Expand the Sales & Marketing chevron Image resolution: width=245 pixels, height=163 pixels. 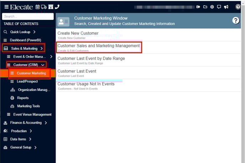(42, 48)
